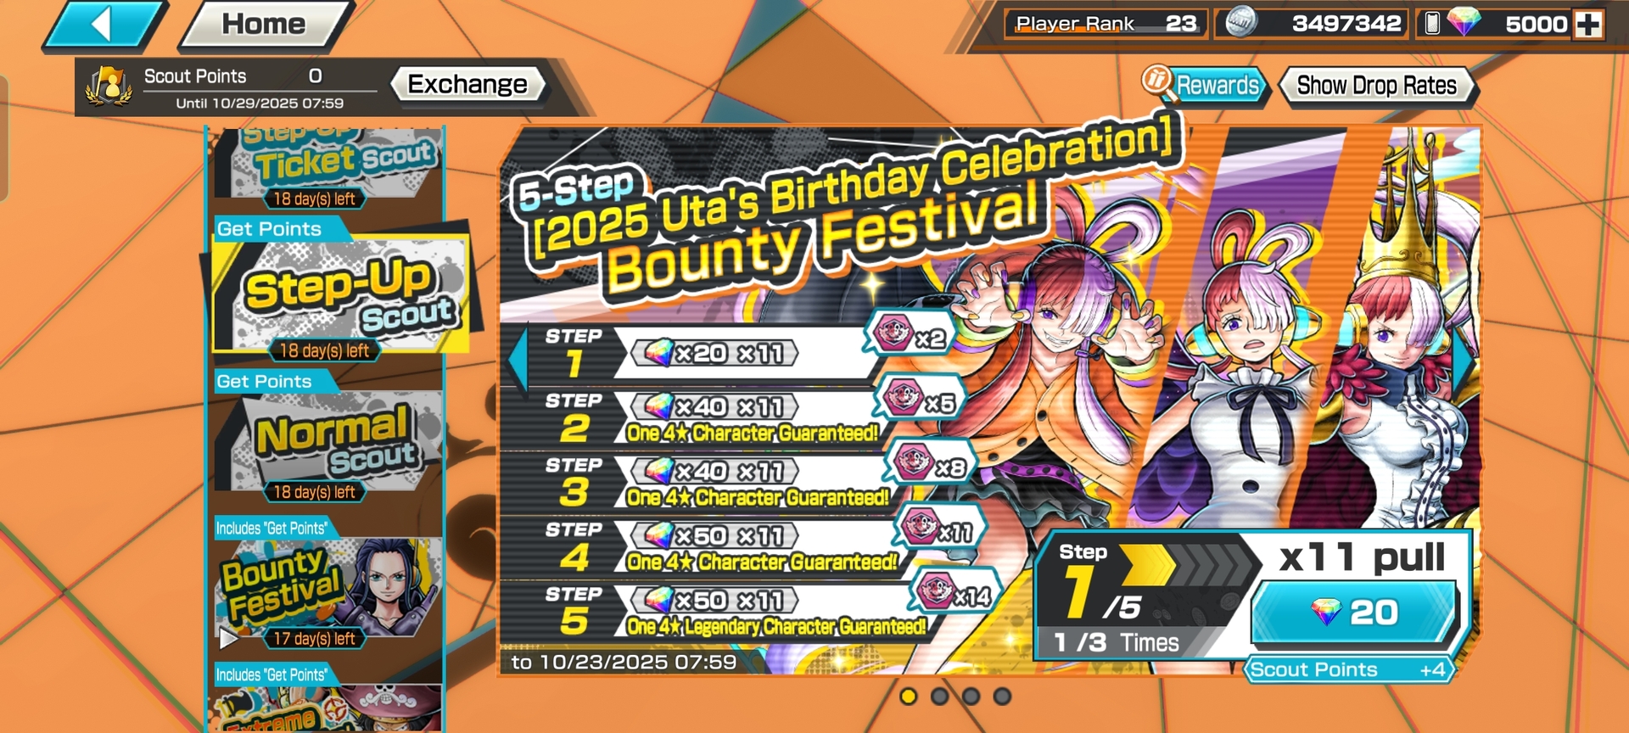Add more rainbow diamonds with plus icon
This screenshot has width=1629, height=733.
point(1588,24)
